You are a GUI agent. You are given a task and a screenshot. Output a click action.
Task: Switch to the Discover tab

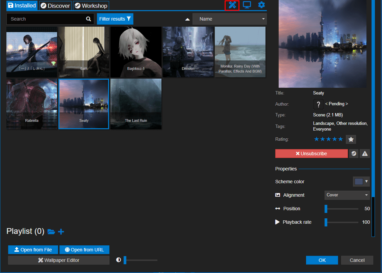55,6
